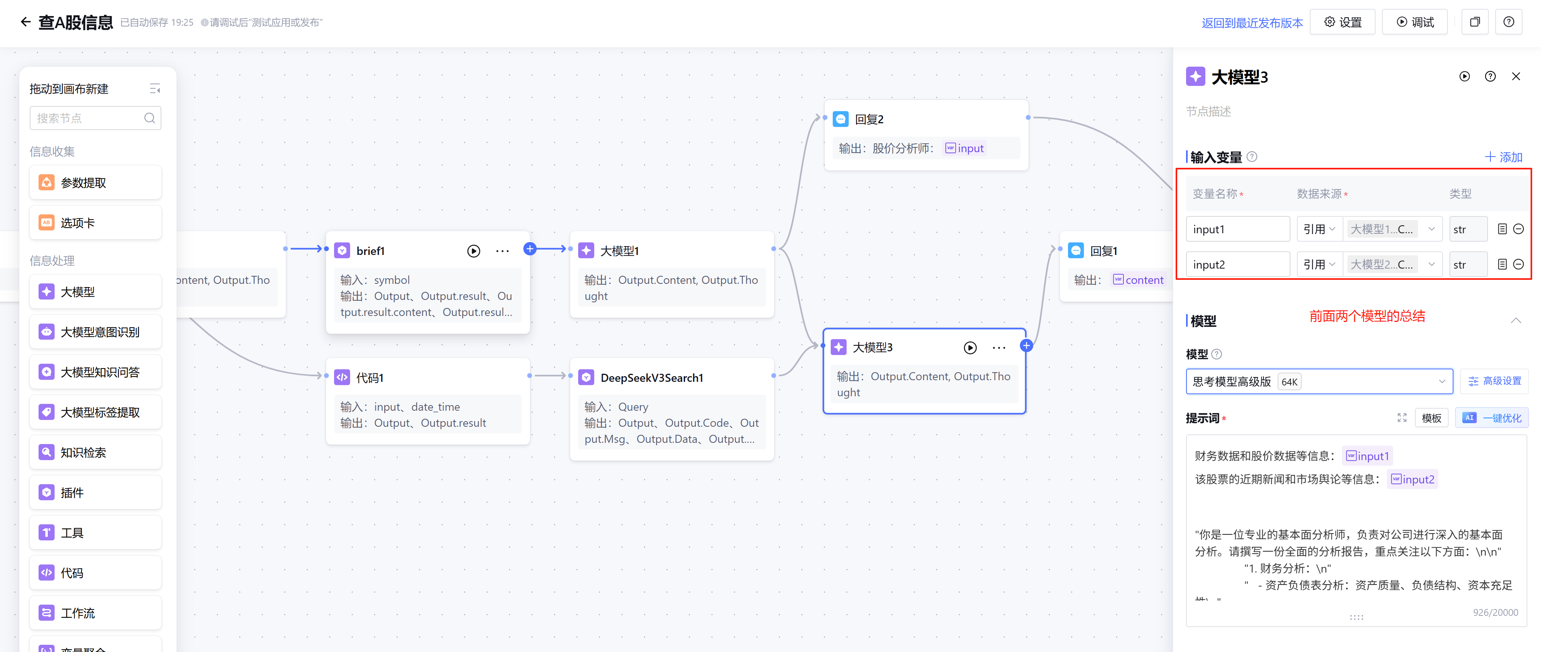The width and height of the screenshot is (1541, 652).
Task: Click the plus connector on the brief1 node
Action: 530,249
